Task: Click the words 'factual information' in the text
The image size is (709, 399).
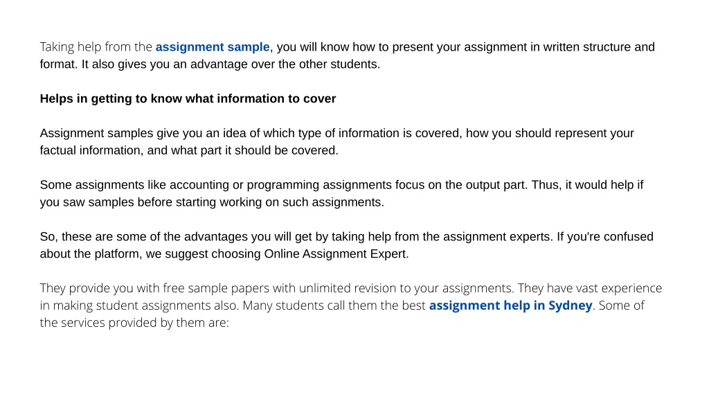Action: pyautogui.click(x=90, y=150)
